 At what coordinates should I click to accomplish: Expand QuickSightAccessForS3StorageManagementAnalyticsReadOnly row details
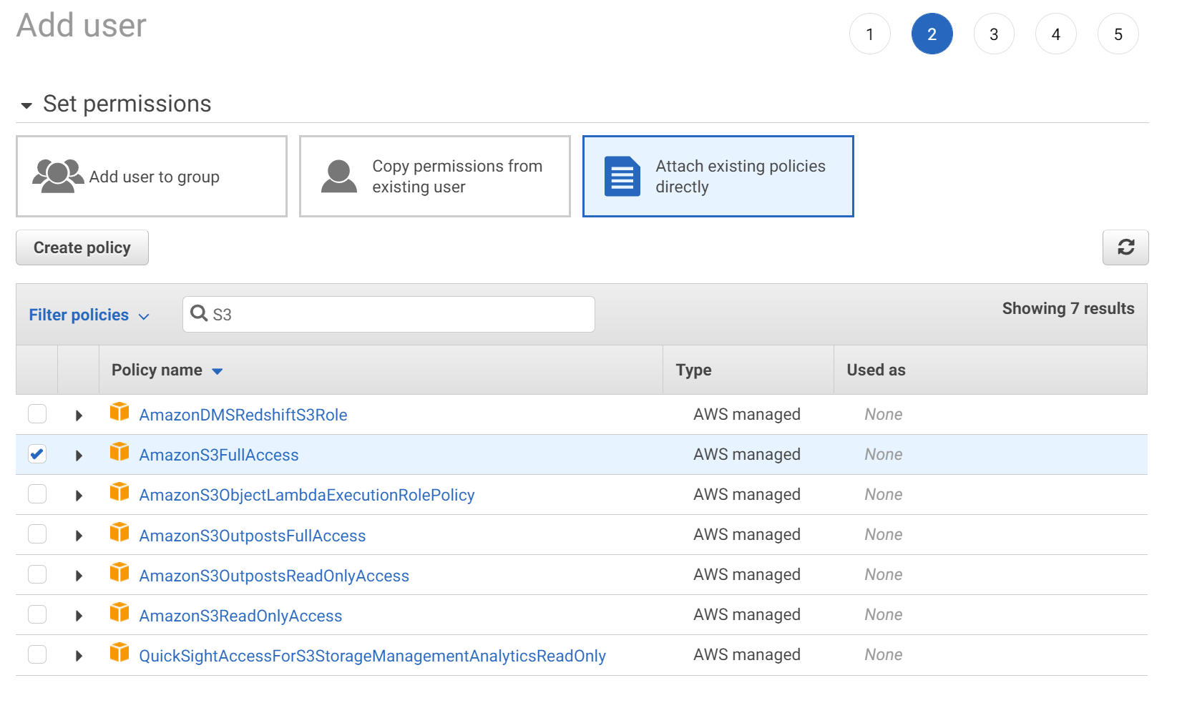(79, 656)
